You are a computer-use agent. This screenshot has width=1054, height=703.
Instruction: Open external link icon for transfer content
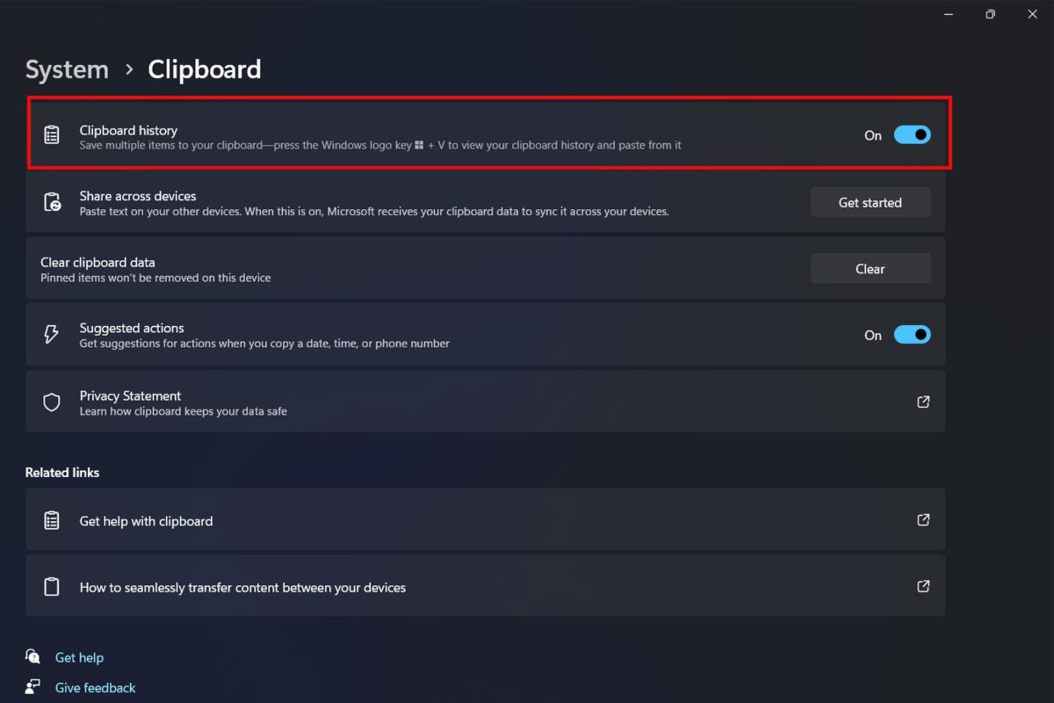[923, 587]
